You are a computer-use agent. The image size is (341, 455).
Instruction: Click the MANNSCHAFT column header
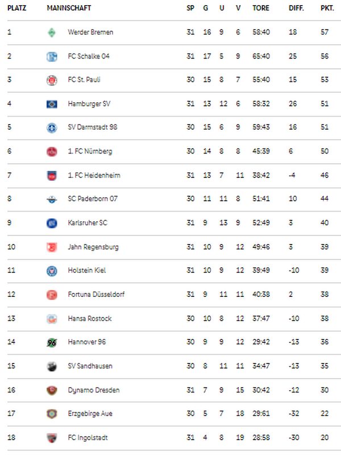pos(69,8)
